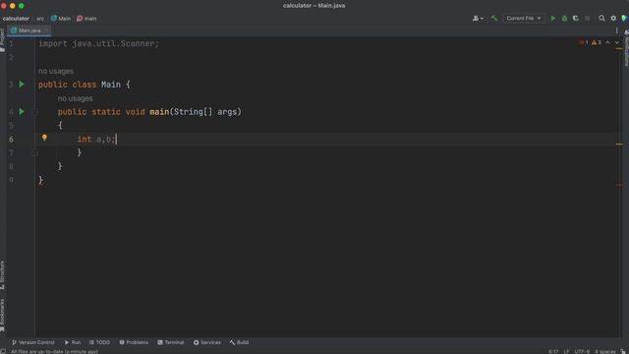The width and height of the screenshot is (629, 354).
Task: Open the Terminal tool window
Action: point(171,342)
